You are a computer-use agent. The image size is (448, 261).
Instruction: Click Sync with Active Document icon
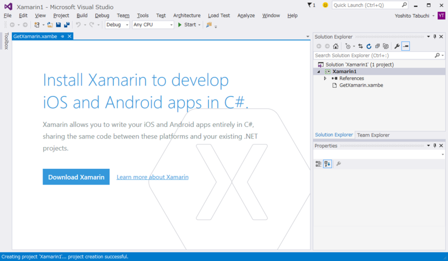click(361, 46)
